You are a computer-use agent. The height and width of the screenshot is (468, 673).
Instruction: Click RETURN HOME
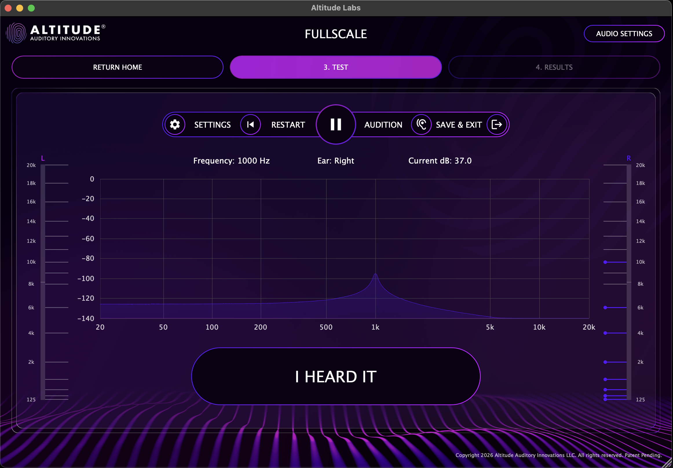tap(117, 67)
